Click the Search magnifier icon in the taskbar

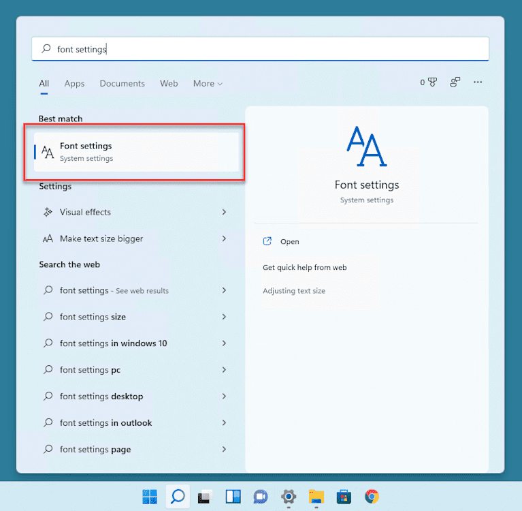click(178, 496)
